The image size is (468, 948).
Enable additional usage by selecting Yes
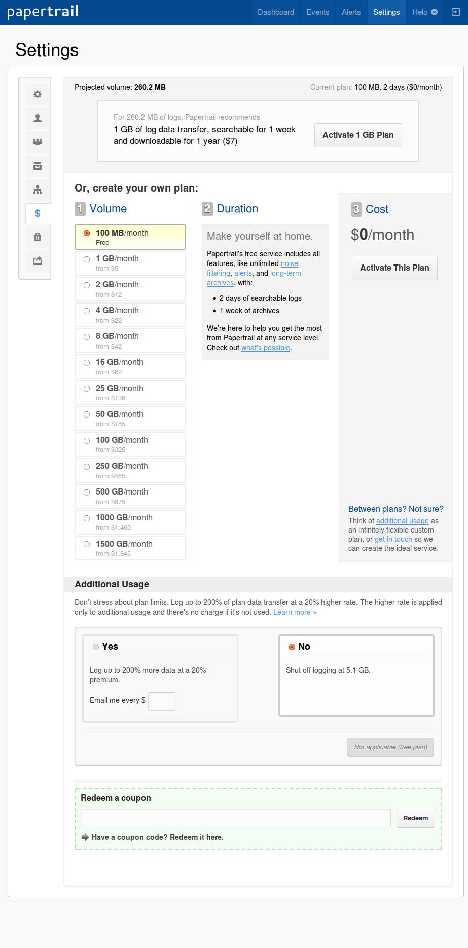pyautogui.click(x=96, y=647)
